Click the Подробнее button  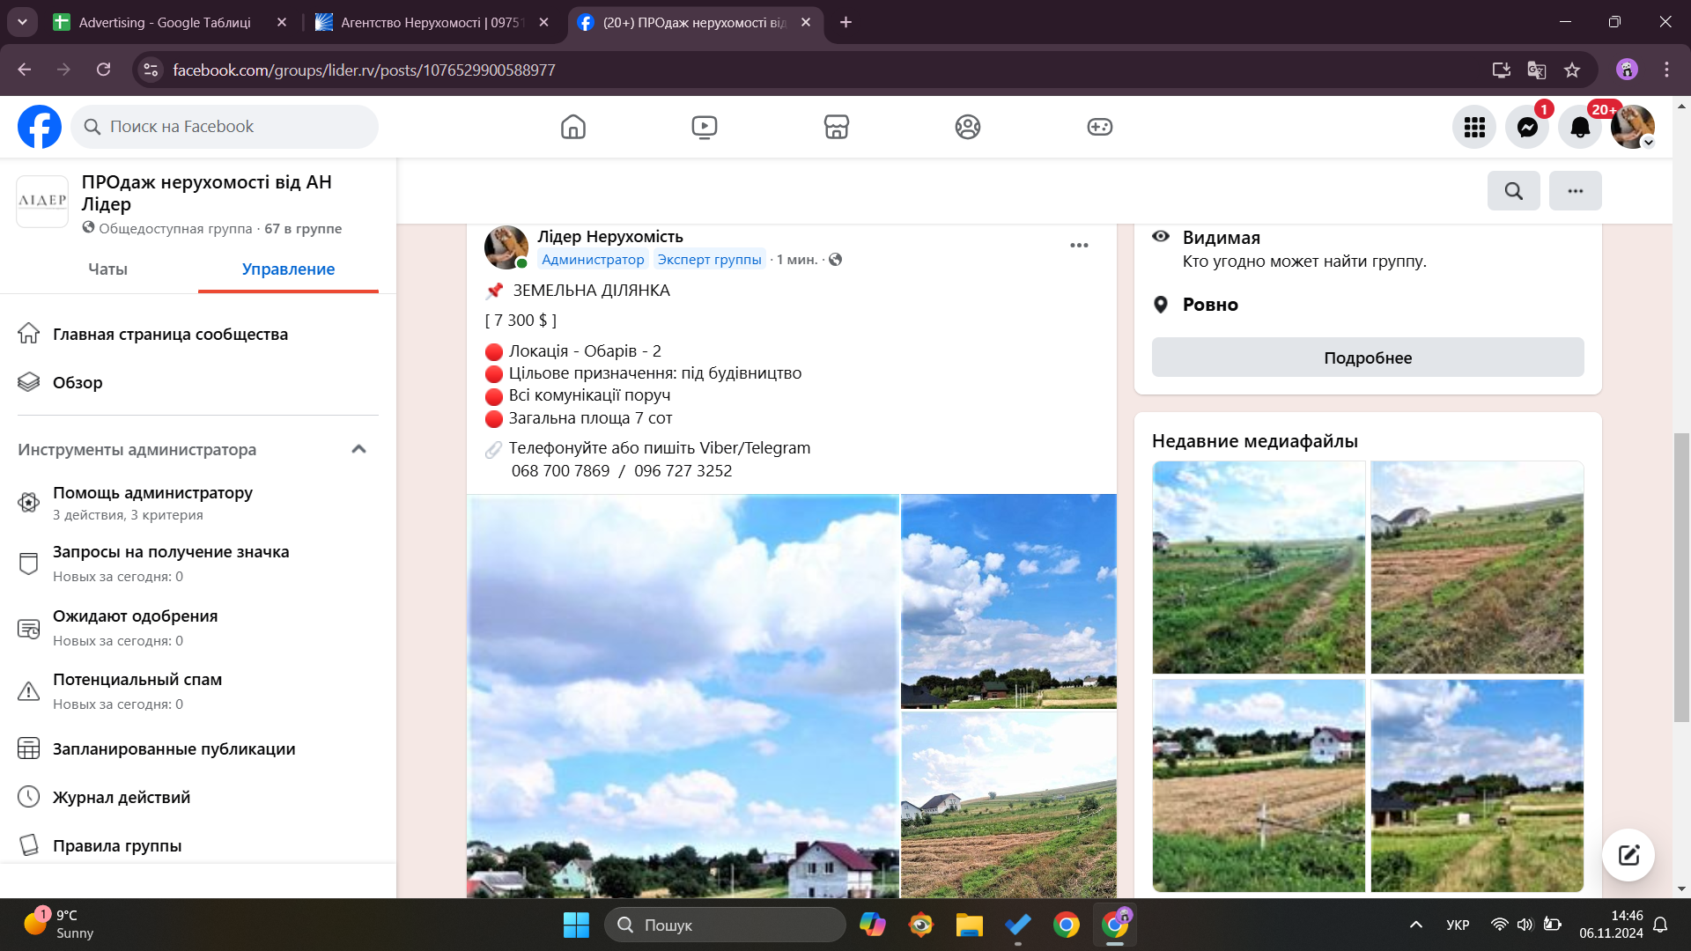click(1367, 358)
